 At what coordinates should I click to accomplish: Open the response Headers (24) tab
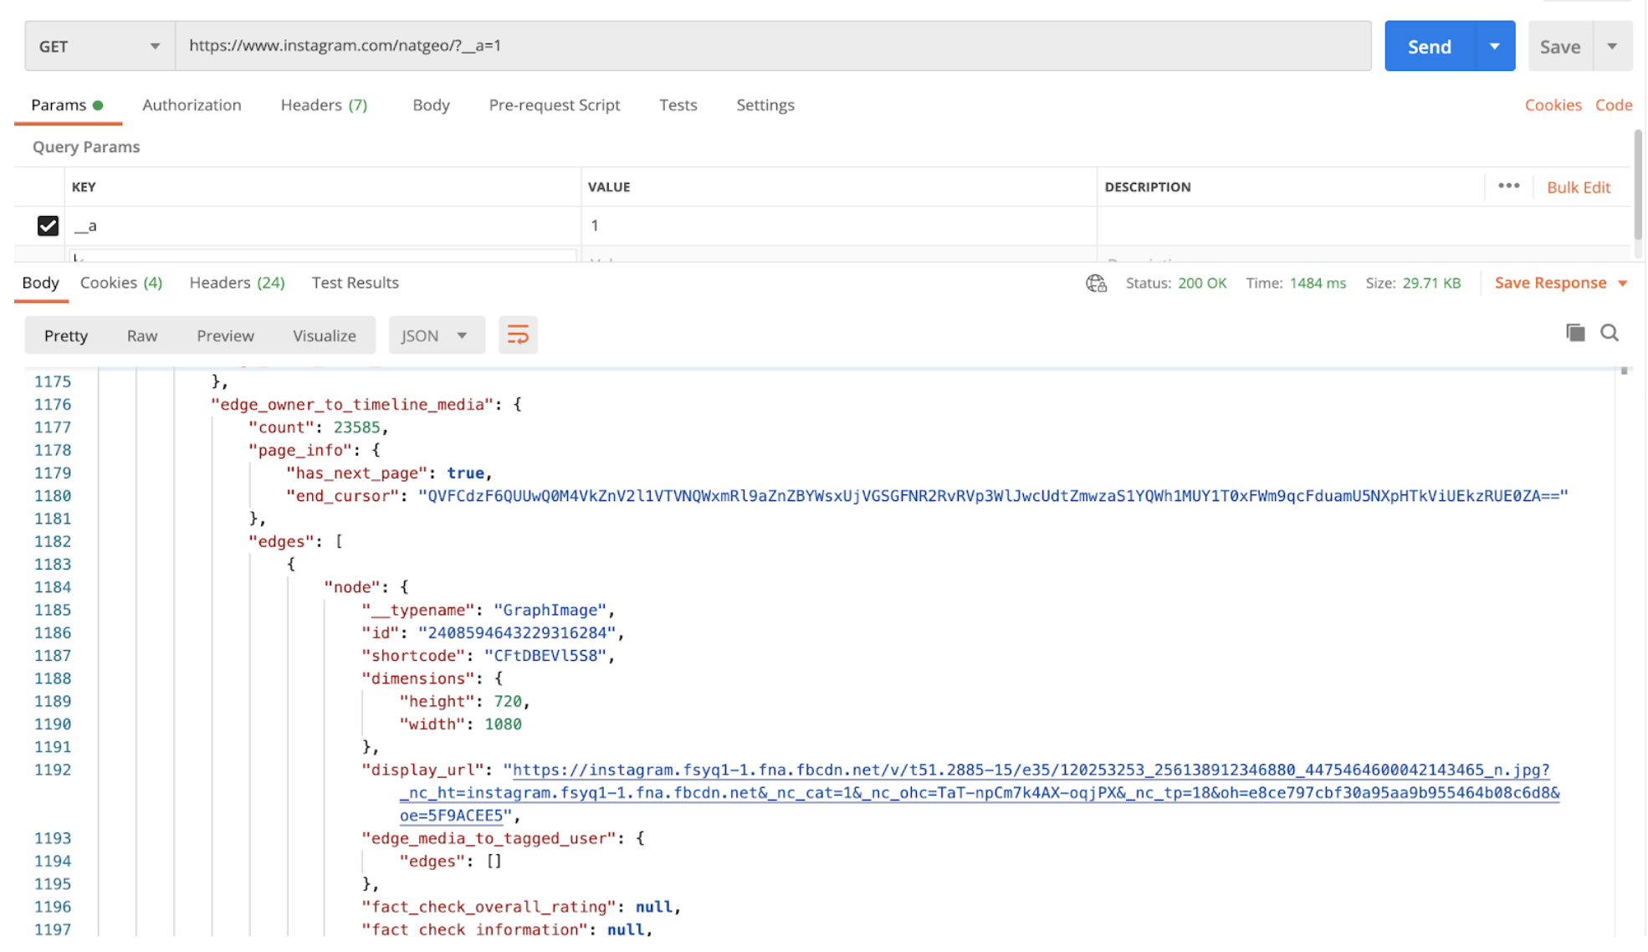(237, 283)
